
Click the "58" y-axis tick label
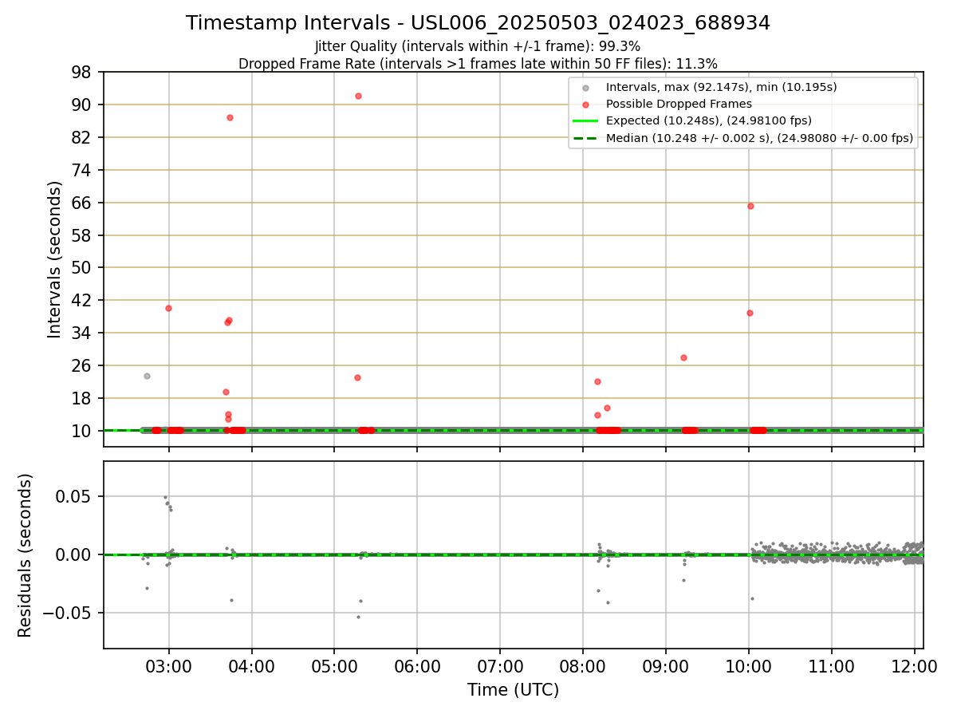coord(84,235)
